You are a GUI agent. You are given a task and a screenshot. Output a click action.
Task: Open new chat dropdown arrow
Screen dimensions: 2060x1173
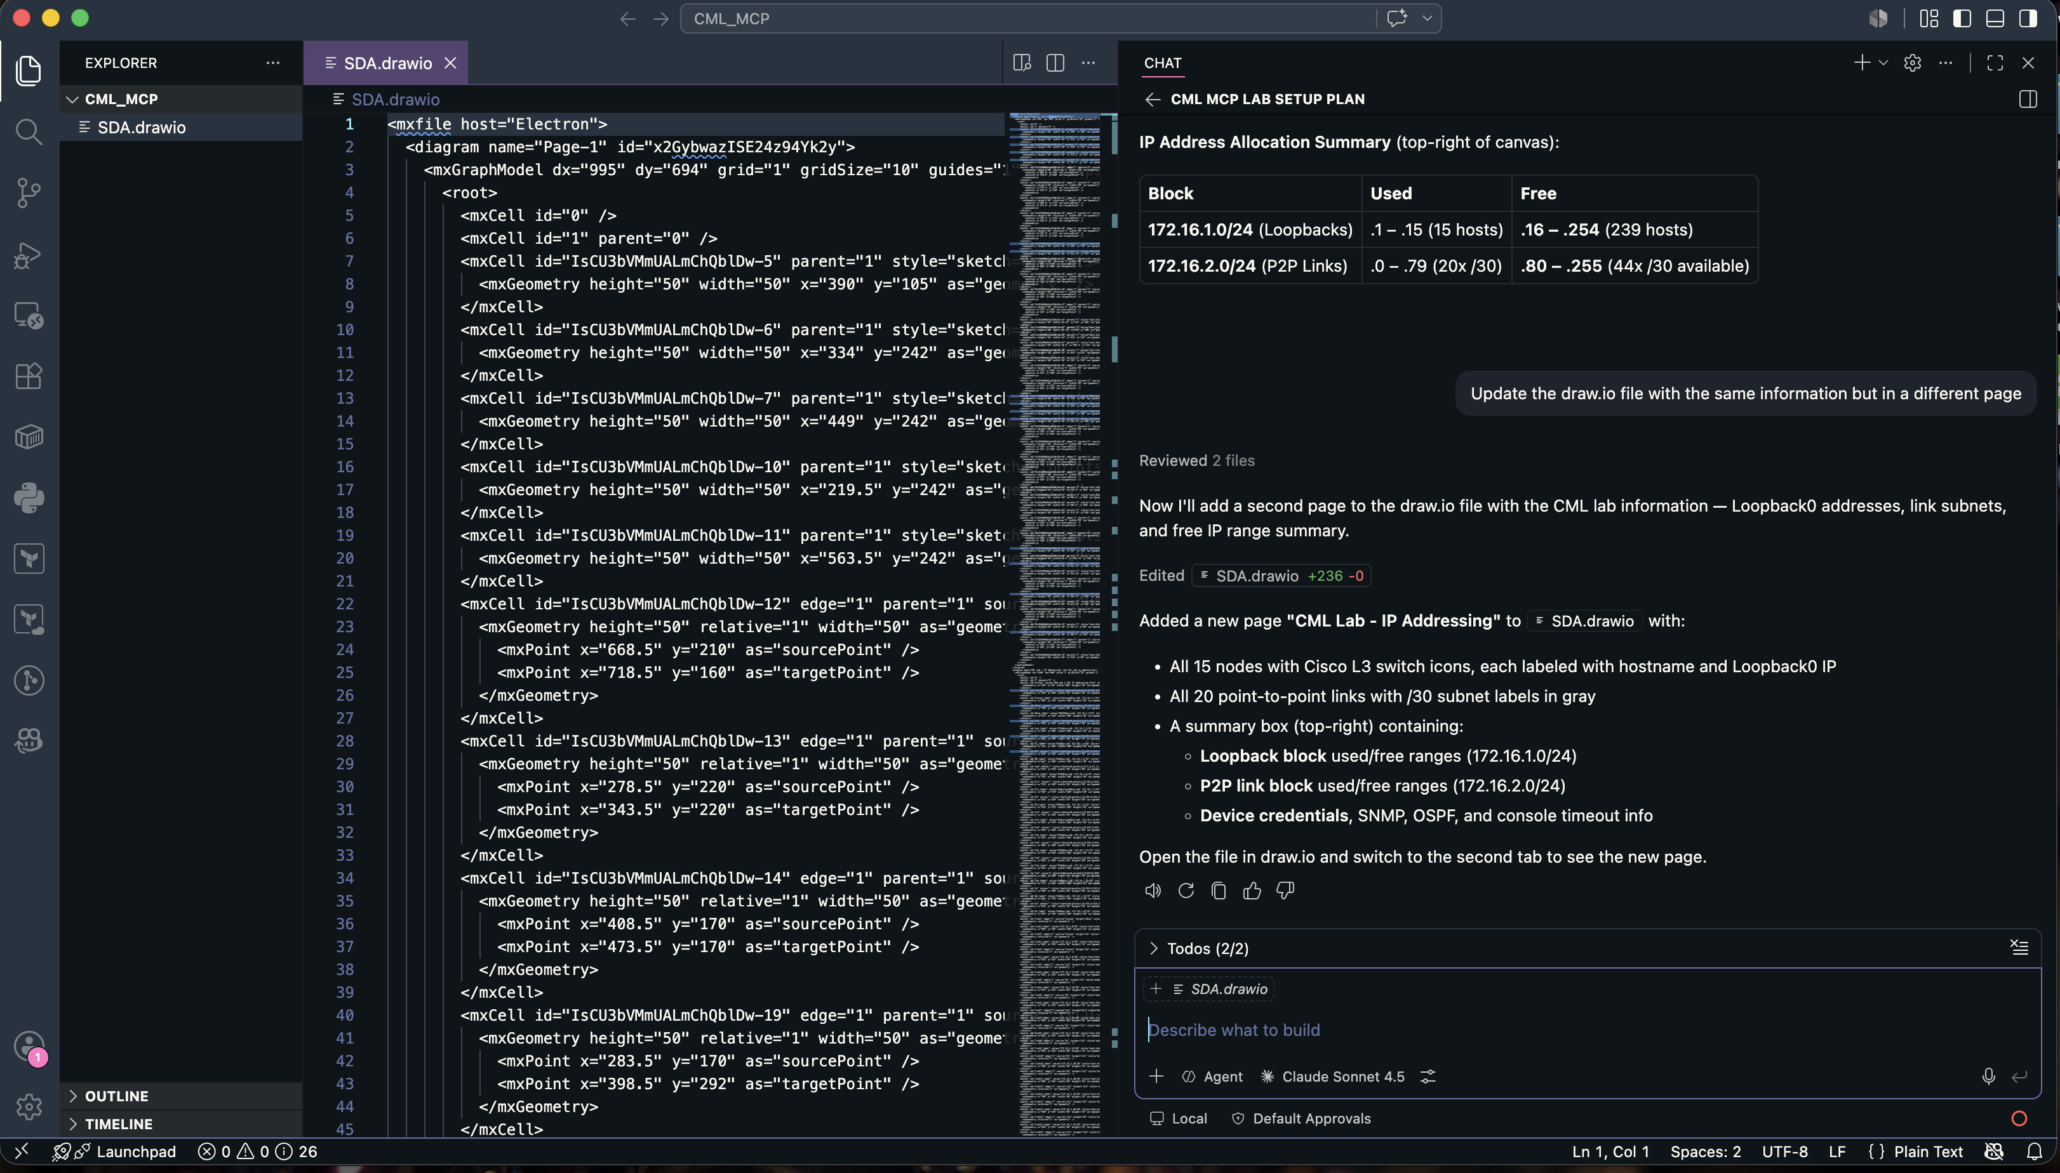(x=1883, y=63)
